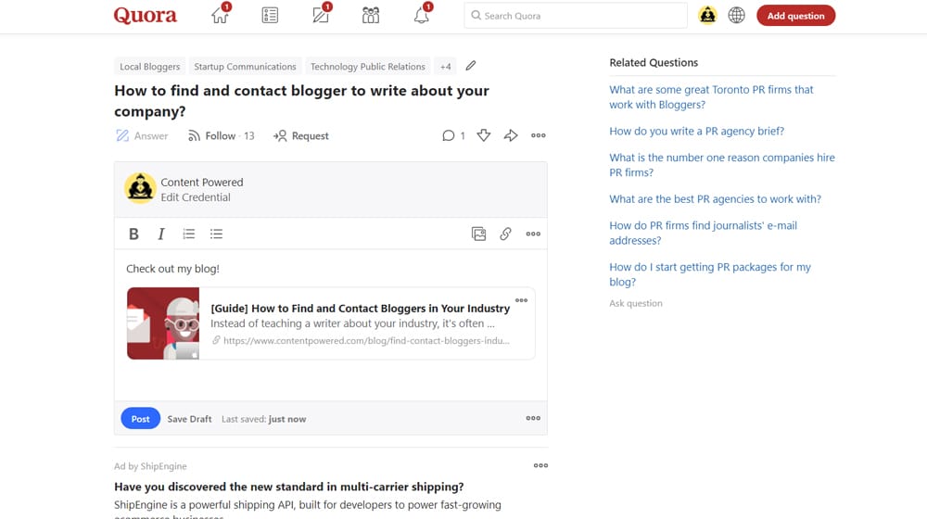Click the Content Powered avatar in answer box
The width and height of the screenshot is (927, 519).
click(x=140, y=188)
